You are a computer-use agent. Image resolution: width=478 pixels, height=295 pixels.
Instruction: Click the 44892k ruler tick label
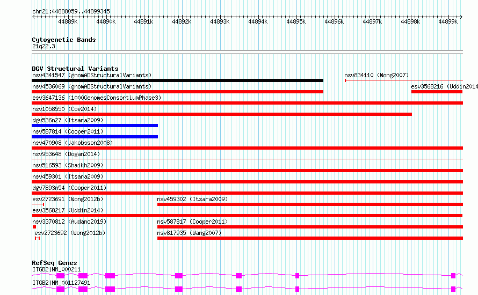182,21
